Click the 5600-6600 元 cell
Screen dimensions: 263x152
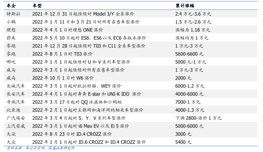(189, 54)
